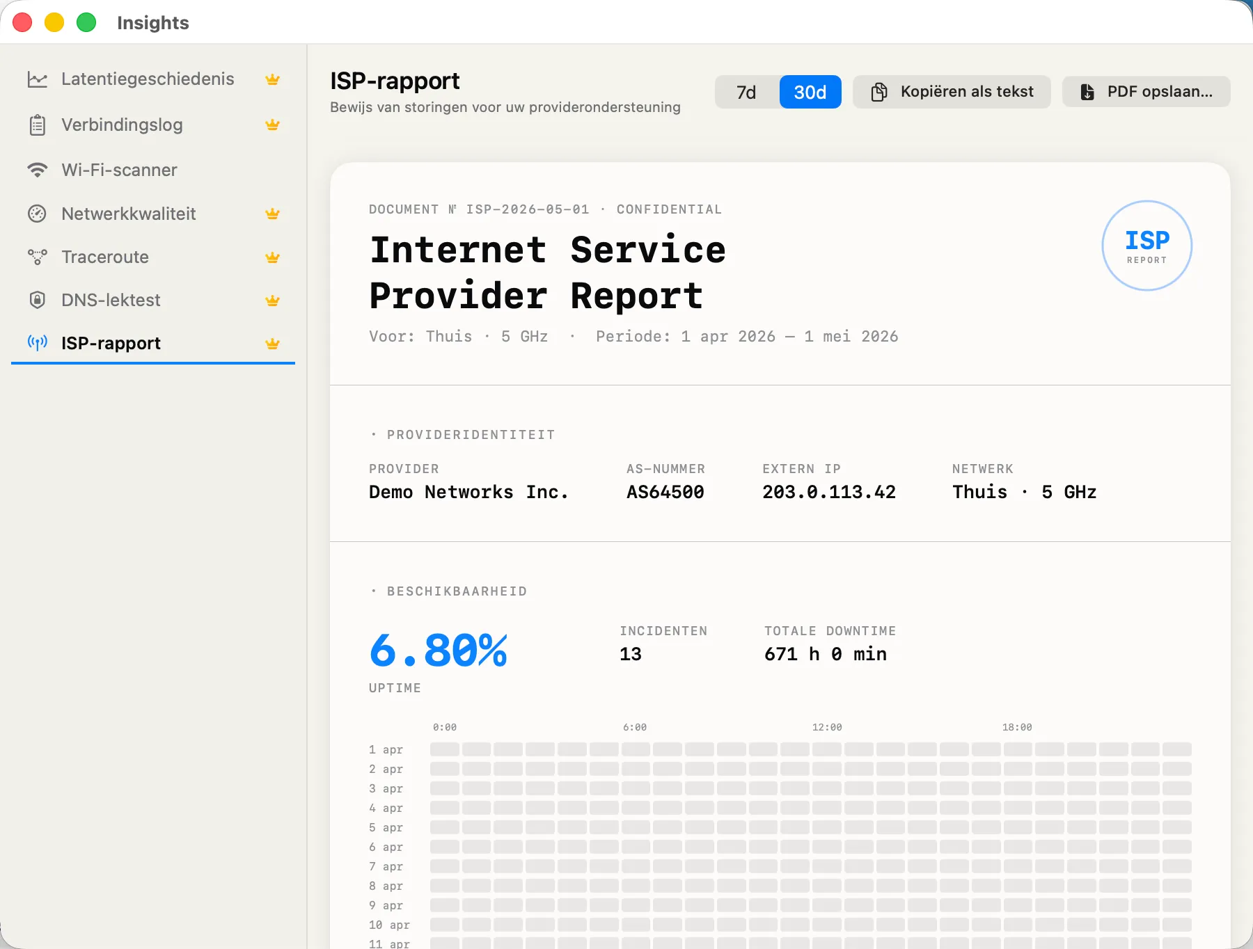Click the crown badge next to Netwerkkwaliteit
1253x949 pixels.
[x=272, y=214]
